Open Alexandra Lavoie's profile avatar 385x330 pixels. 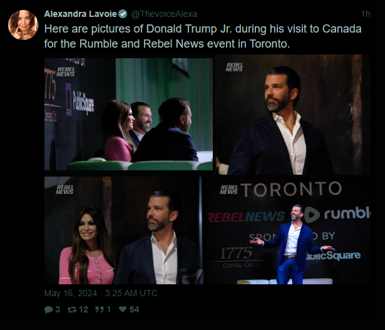click(23, 25)
